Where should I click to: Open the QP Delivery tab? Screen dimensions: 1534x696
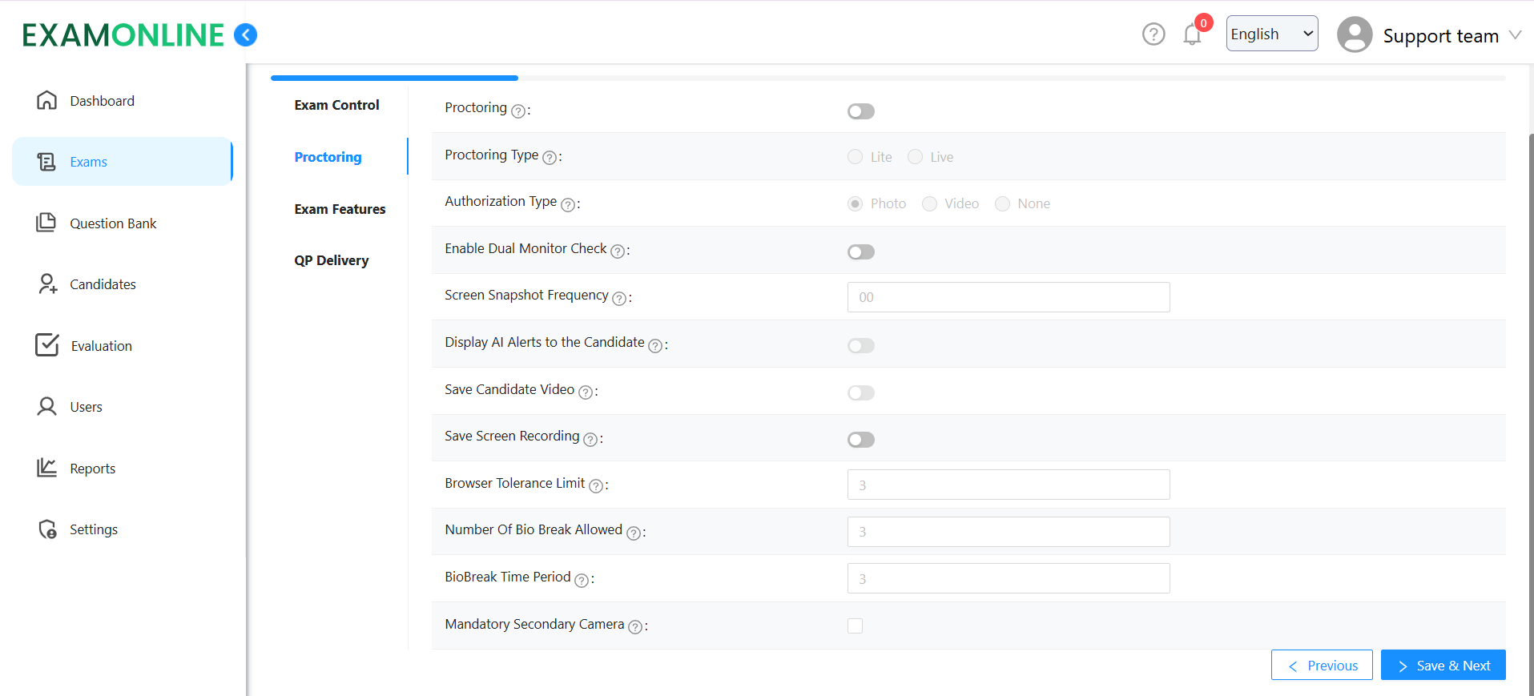click(331, 260)
